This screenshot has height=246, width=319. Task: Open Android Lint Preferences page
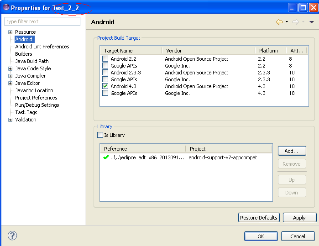42,47
